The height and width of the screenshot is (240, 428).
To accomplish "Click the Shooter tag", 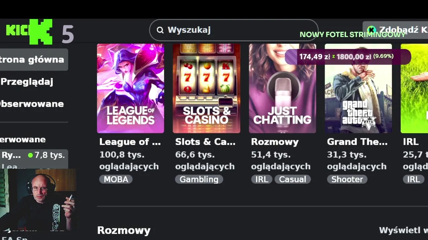I will (347, 179).
